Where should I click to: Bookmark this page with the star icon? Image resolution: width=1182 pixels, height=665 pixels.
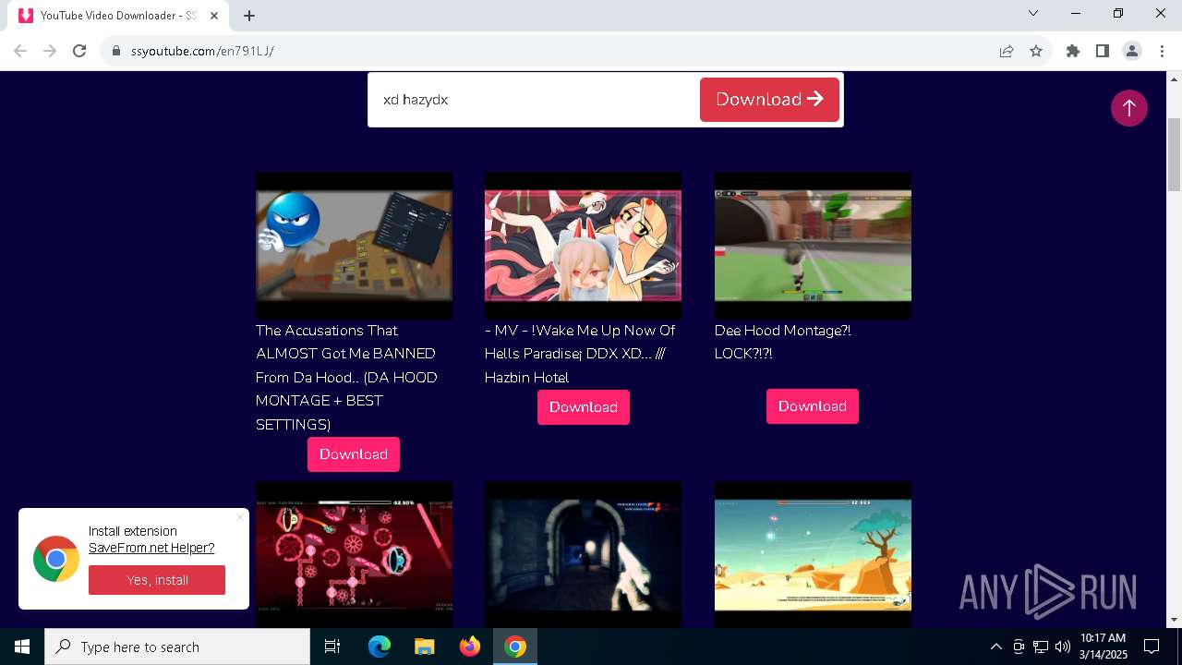[x=1036, y=51]
